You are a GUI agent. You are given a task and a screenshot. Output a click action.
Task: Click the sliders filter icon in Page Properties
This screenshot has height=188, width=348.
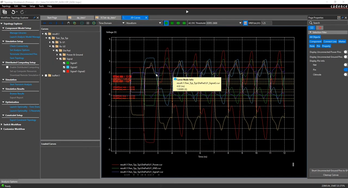pos(312,28)
